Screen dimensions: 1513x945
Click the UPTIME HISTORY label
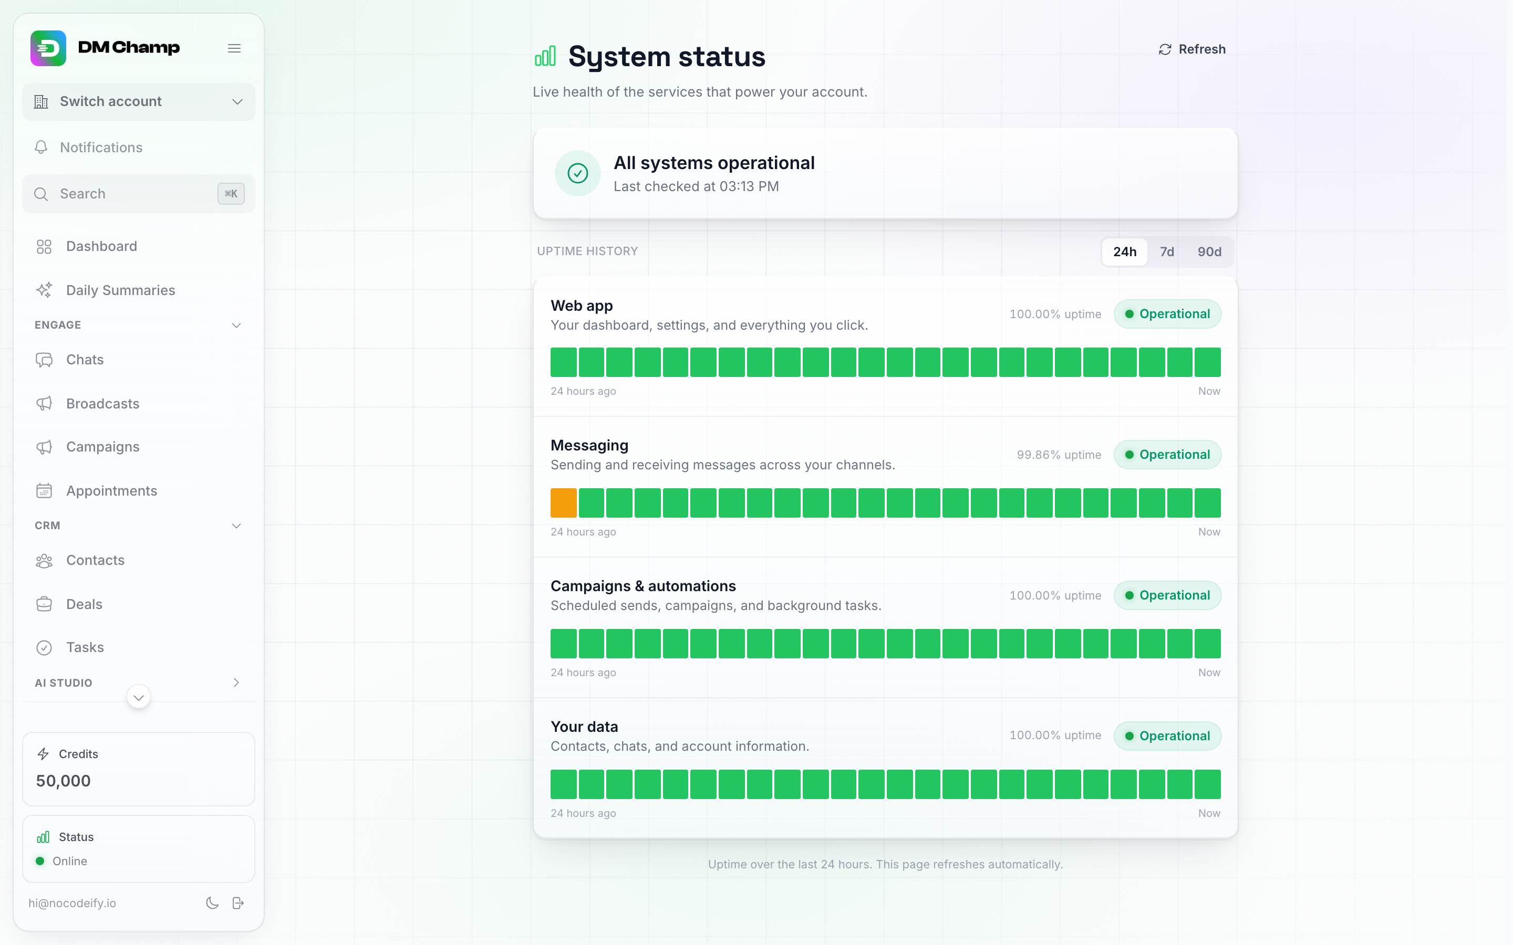coord(587,250)
